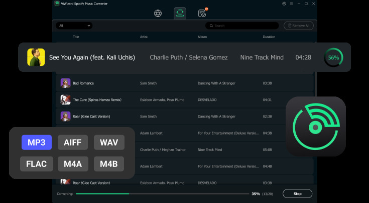369x203 pixels.
Task: Click the large green disc app icon
Action: tap(316, 126)
